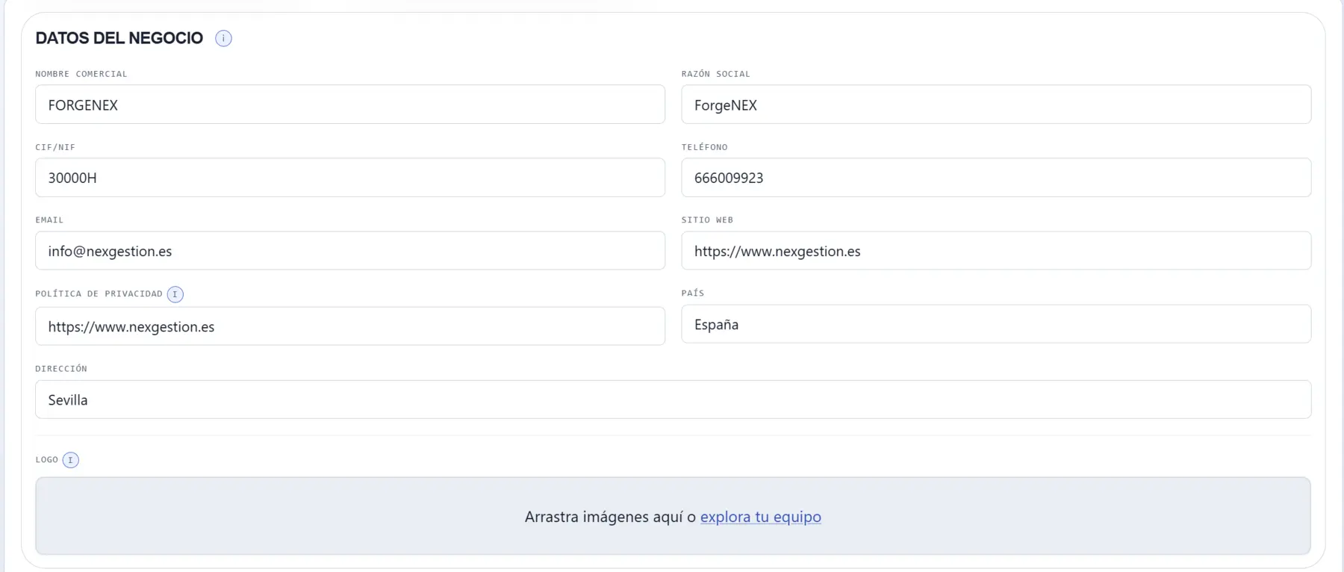Focus the Razón Social field ForgeNEX
The image size is (1344, 572).
pos(996,105)
